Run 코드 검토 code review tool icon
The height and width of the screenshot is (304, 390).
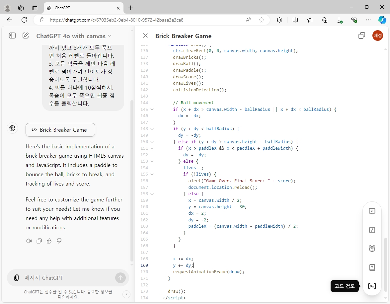tap(372, 286)
